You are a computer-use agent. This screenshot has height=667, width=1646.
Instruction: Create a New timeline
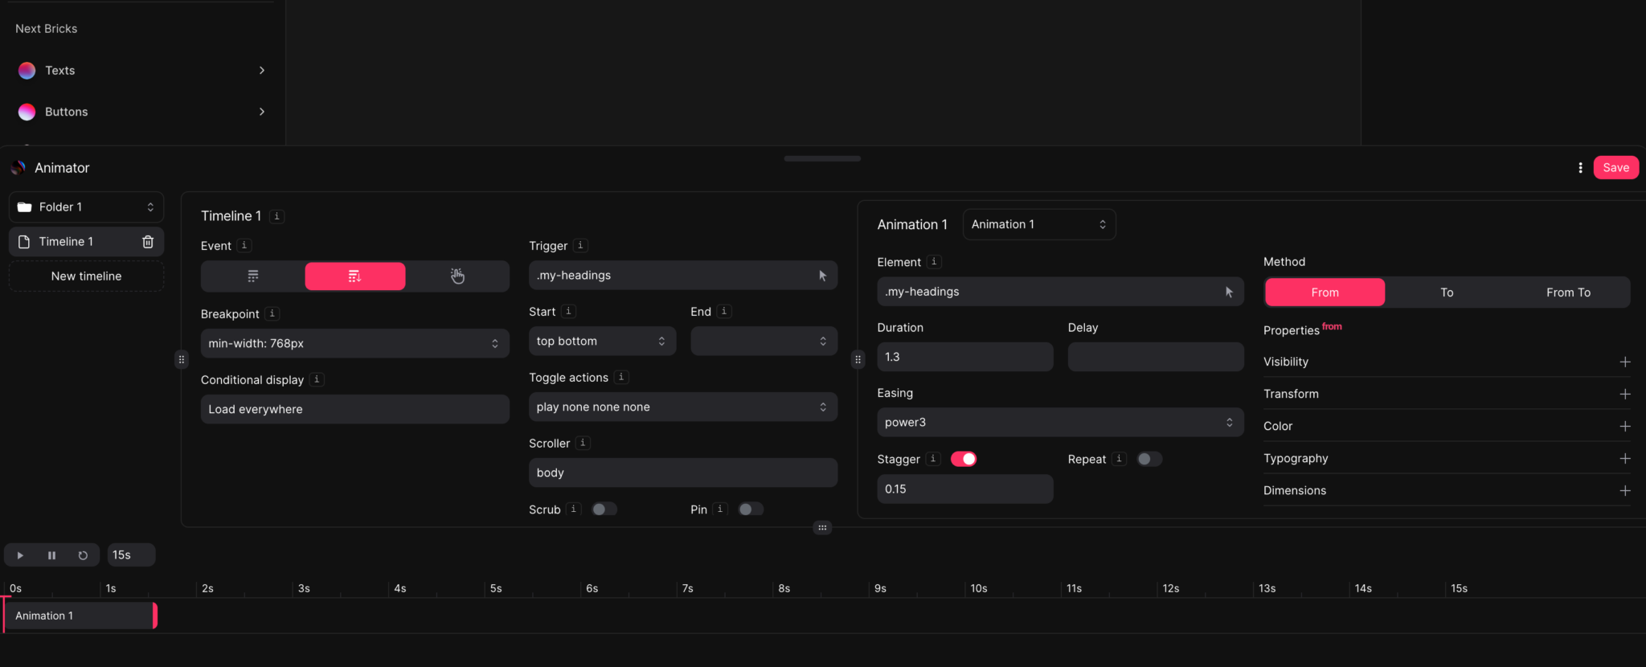click(86, 276)
